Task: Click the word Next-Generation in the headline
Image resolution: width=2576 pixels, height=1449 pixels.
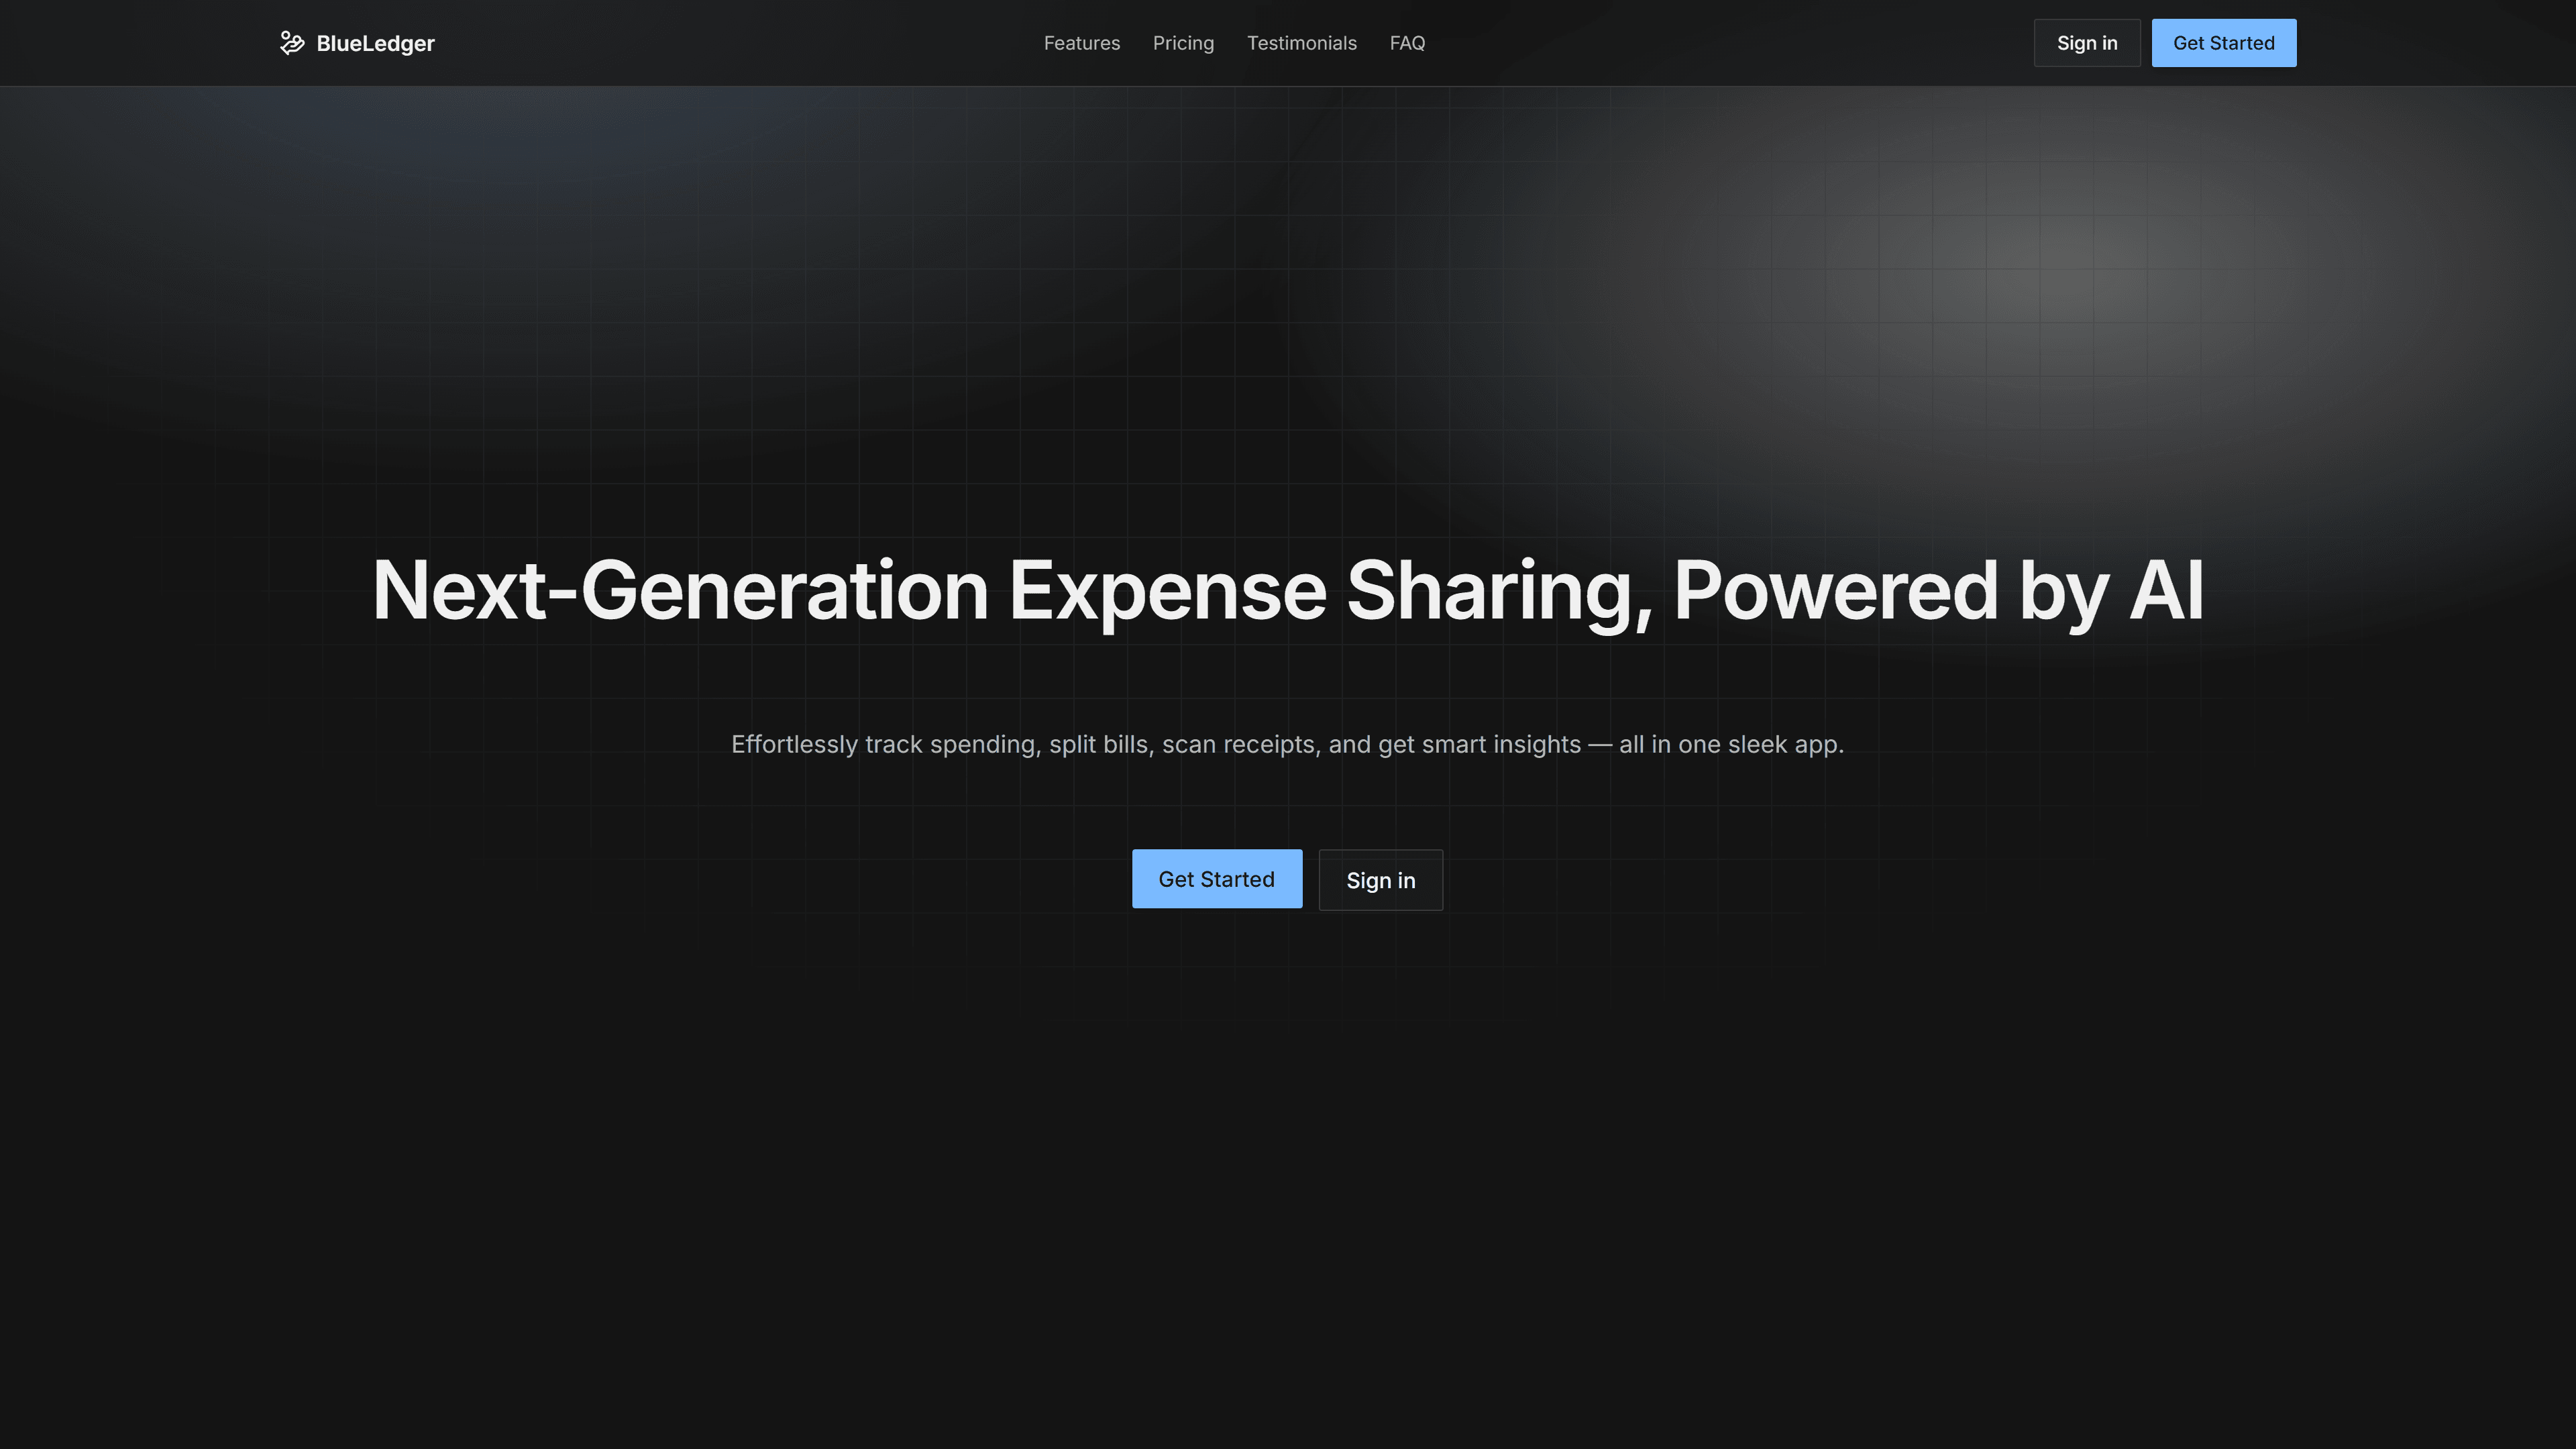Action: tap(680, 591)
